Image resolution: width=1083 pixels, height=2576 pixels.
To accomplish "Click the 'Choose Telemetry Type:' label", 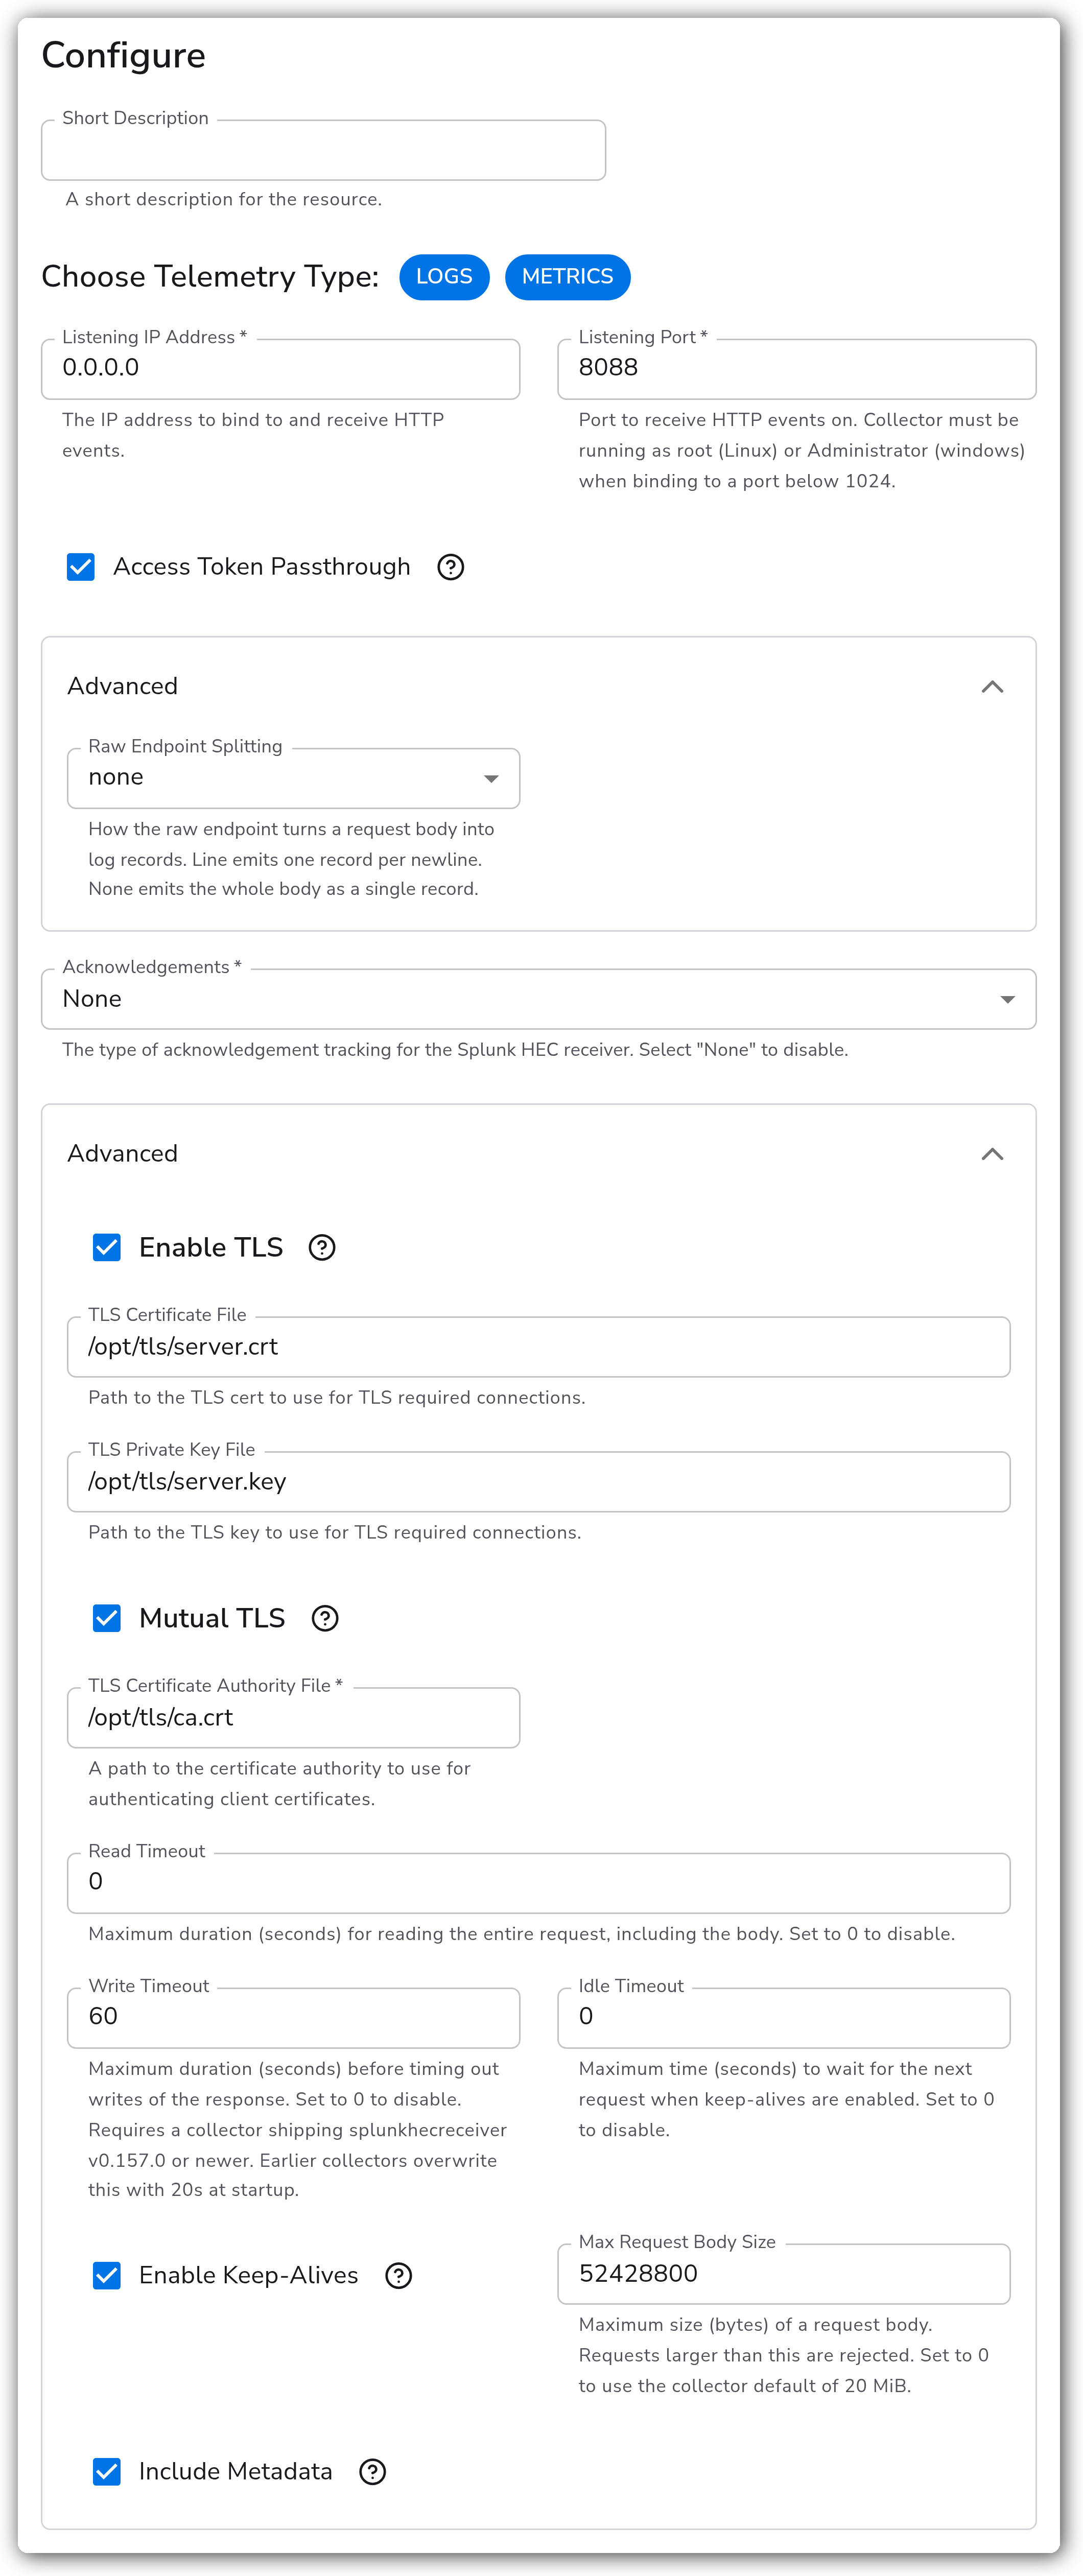I will coord(210,277).
